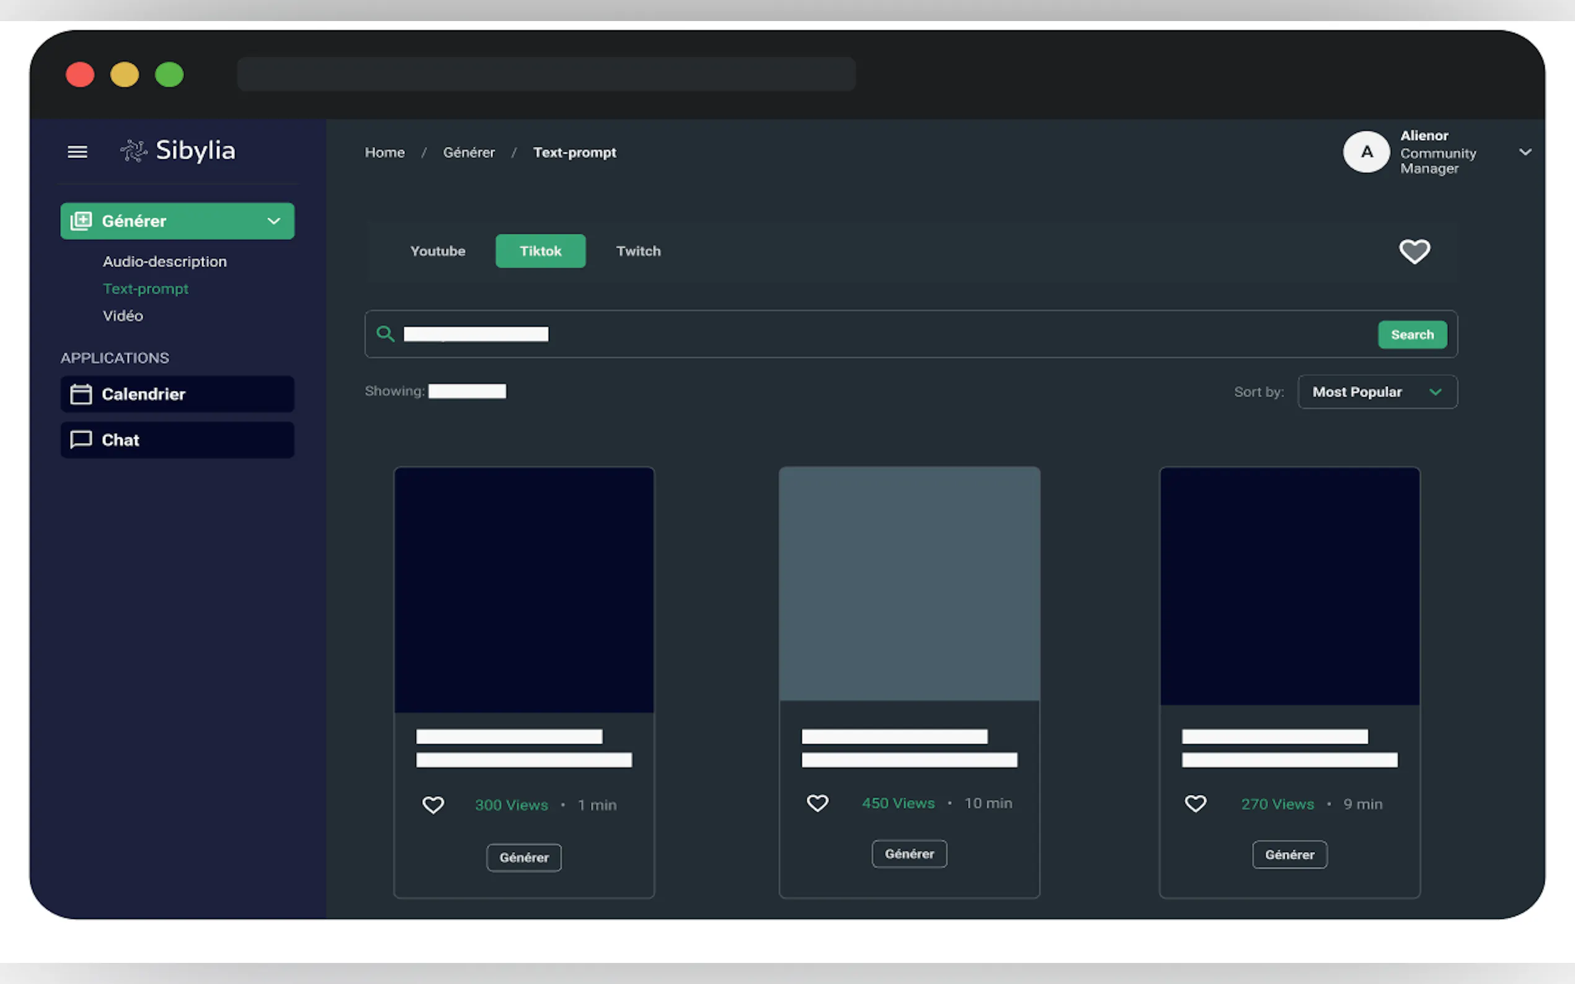The width and height of the screenshot is (1575, 984).
Task: Open favorites with the large heart icon
Action: [x=1414, y=251]
